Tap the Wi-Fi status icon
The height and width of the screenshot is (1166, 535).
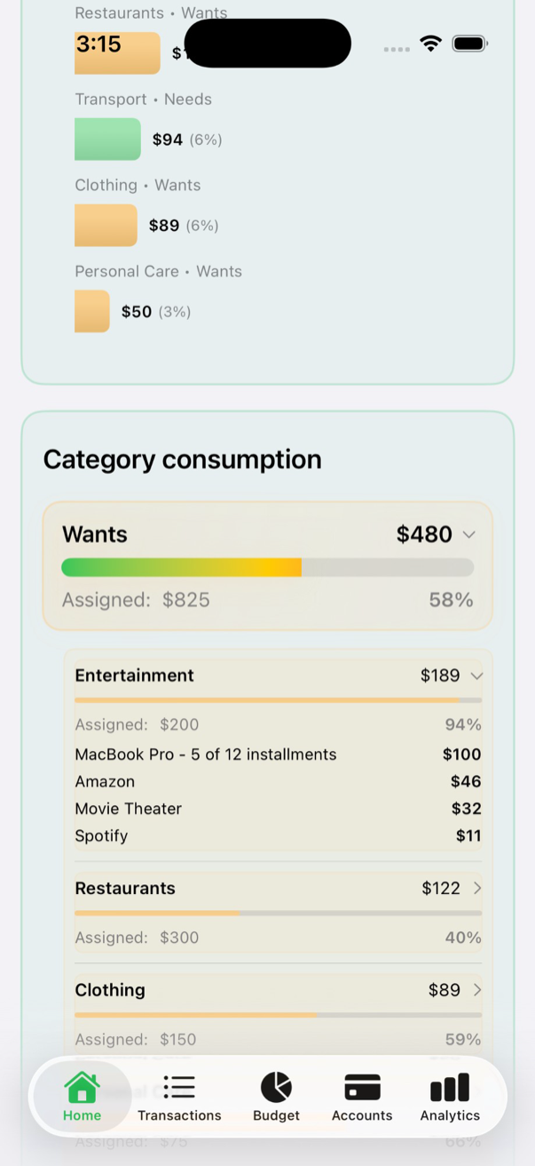tap(431, 44)
